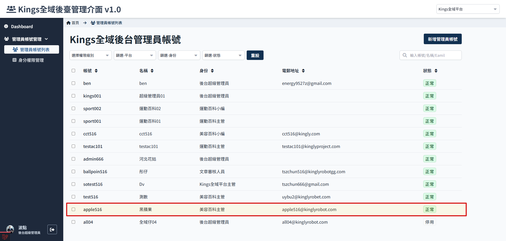Check the box for sport002 row
506x241 pixels.
[74, 109]
